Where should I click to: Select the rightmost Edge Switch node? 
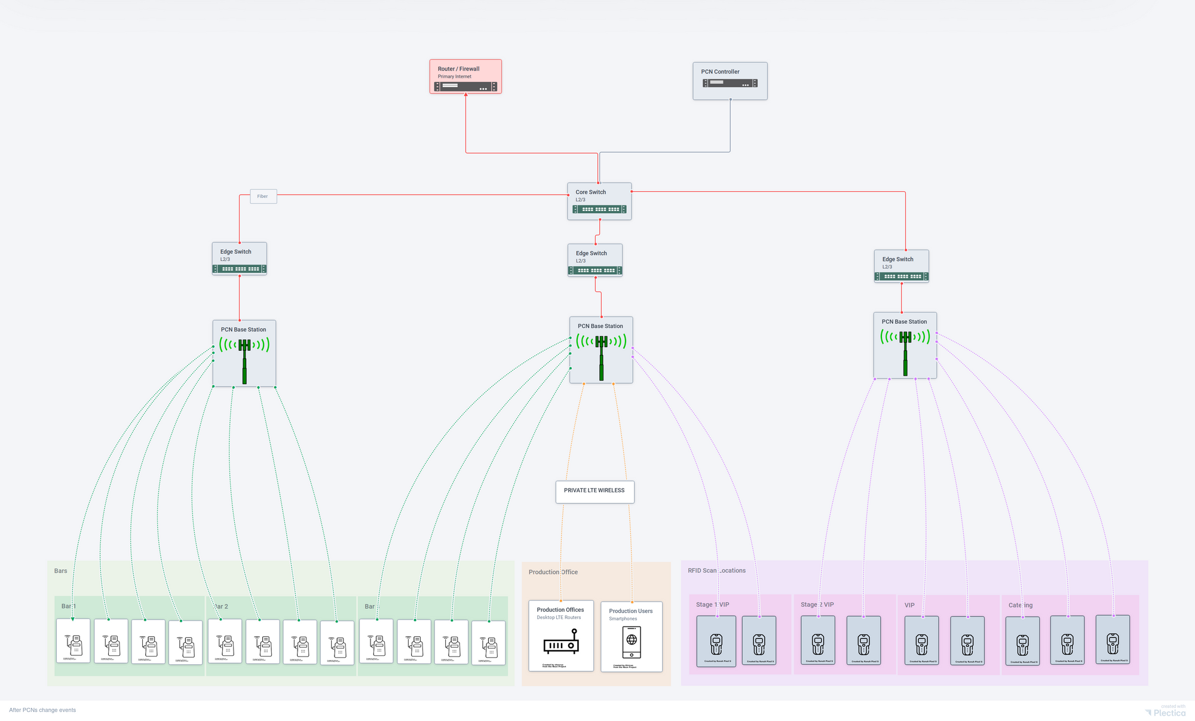click(902, 266)
